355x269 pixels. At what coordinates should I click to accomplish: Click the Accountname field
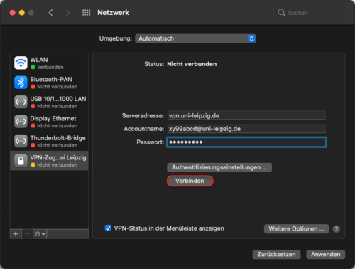tap(246, 129)
